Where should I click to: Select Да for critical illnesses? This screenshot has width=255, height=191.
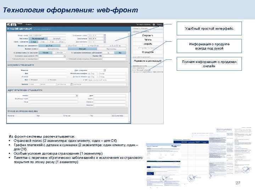[108, 53]
